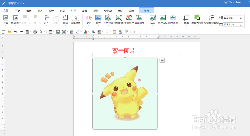Click the 压缩图像 (Compress Image) icon
Image resolution: width=250 pixels, height=136 pixels.
tap(119, 18)
